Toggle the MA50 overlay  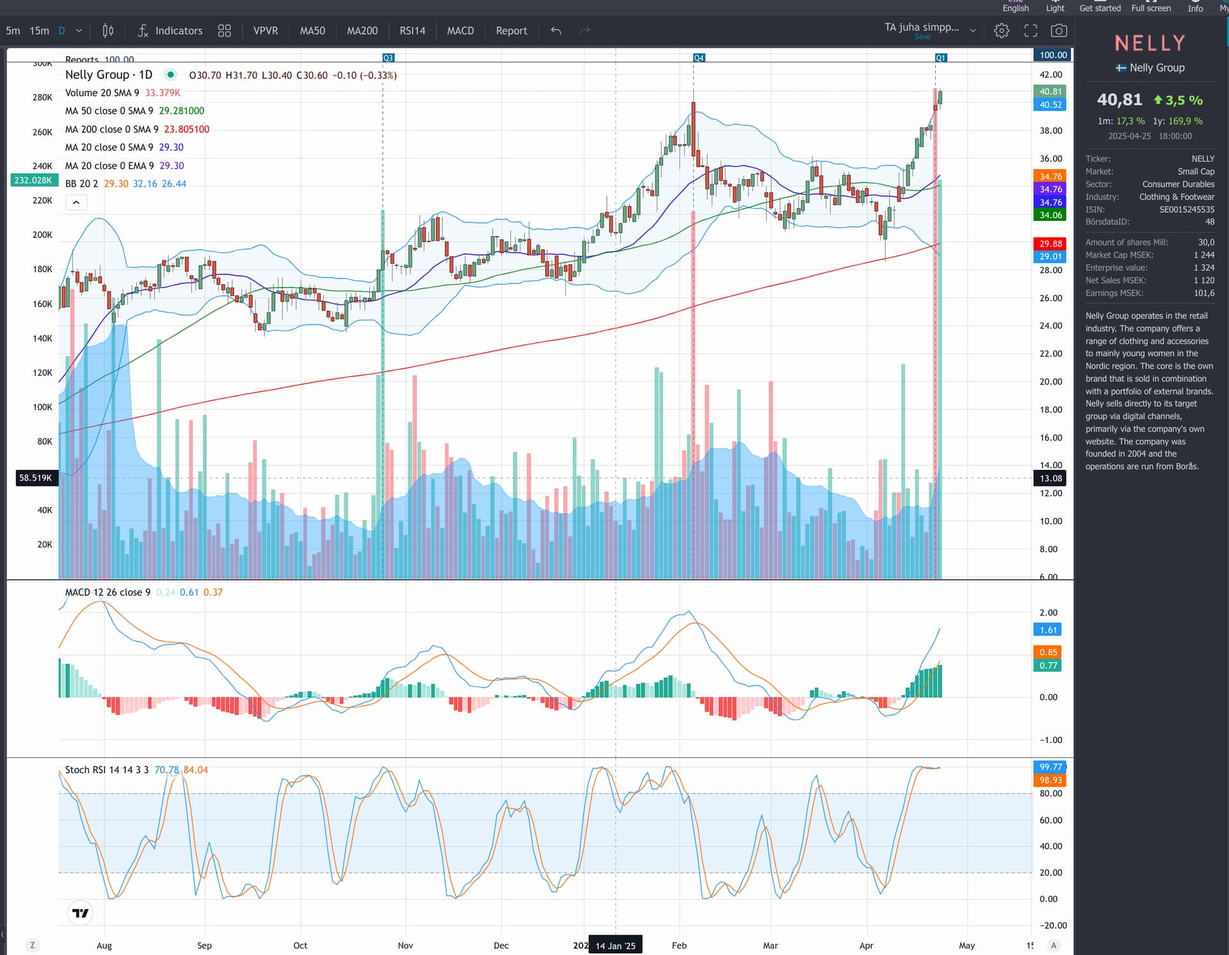point(312,31)
